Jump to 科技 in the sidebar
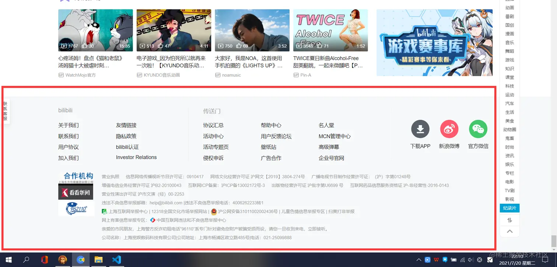This screenshot has height=267, width=557. coord(509,86)
